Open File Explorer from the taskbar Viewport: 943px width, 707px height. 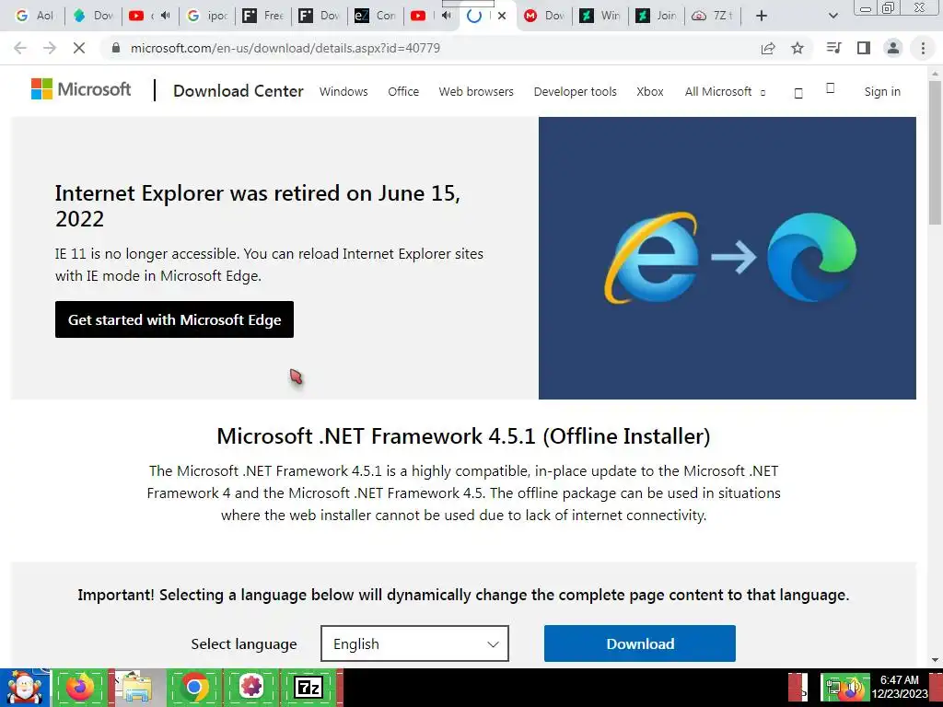tap(136, 688)
